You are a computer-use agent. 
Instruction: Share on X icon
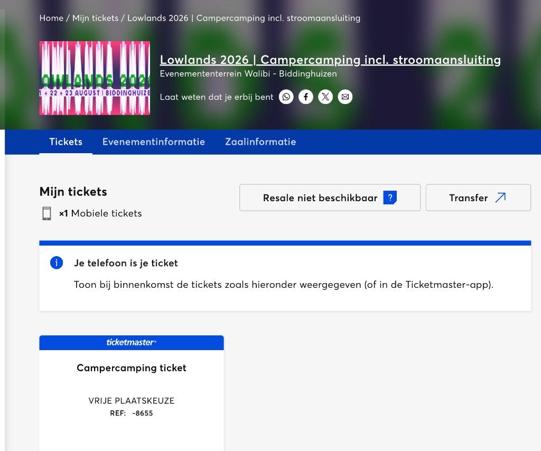click(325, 97)
